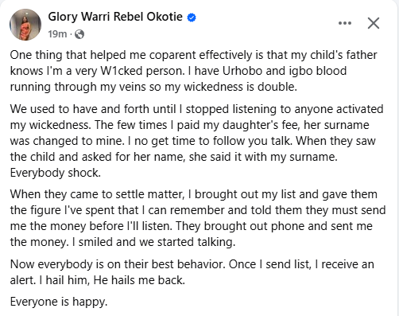Screen dimensions: 399x316
Task: Close the post with the X icon
Action: 374,23
